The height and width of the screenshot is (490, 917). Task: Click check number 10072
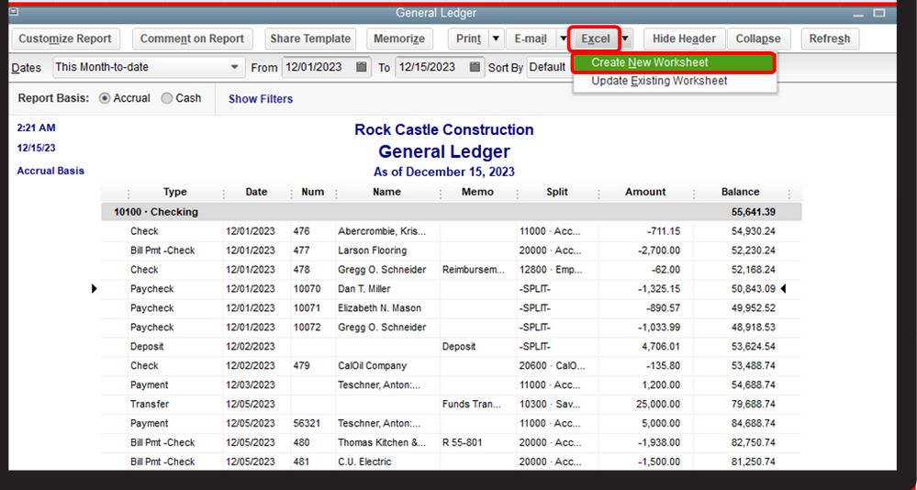[307, 327]
